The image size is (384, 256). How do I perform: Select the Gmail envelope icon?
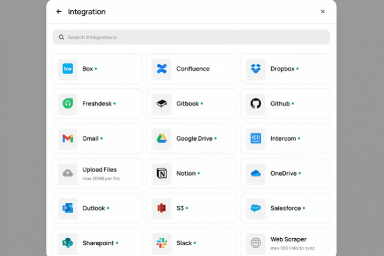point(67,138)
